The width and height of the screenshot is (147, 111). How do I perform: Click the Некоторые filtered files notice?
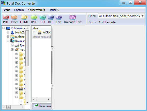tap(41, 37)
